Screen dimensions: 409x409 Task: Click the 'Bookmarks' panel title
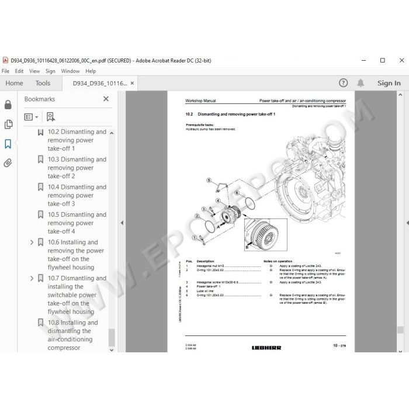click(x=40, y=99)
